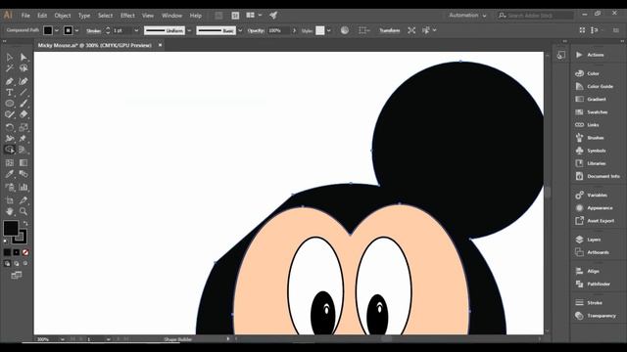The image size is (627, 352).
Task: Click the Fill color box in toolbar
Action: point(11,228)
